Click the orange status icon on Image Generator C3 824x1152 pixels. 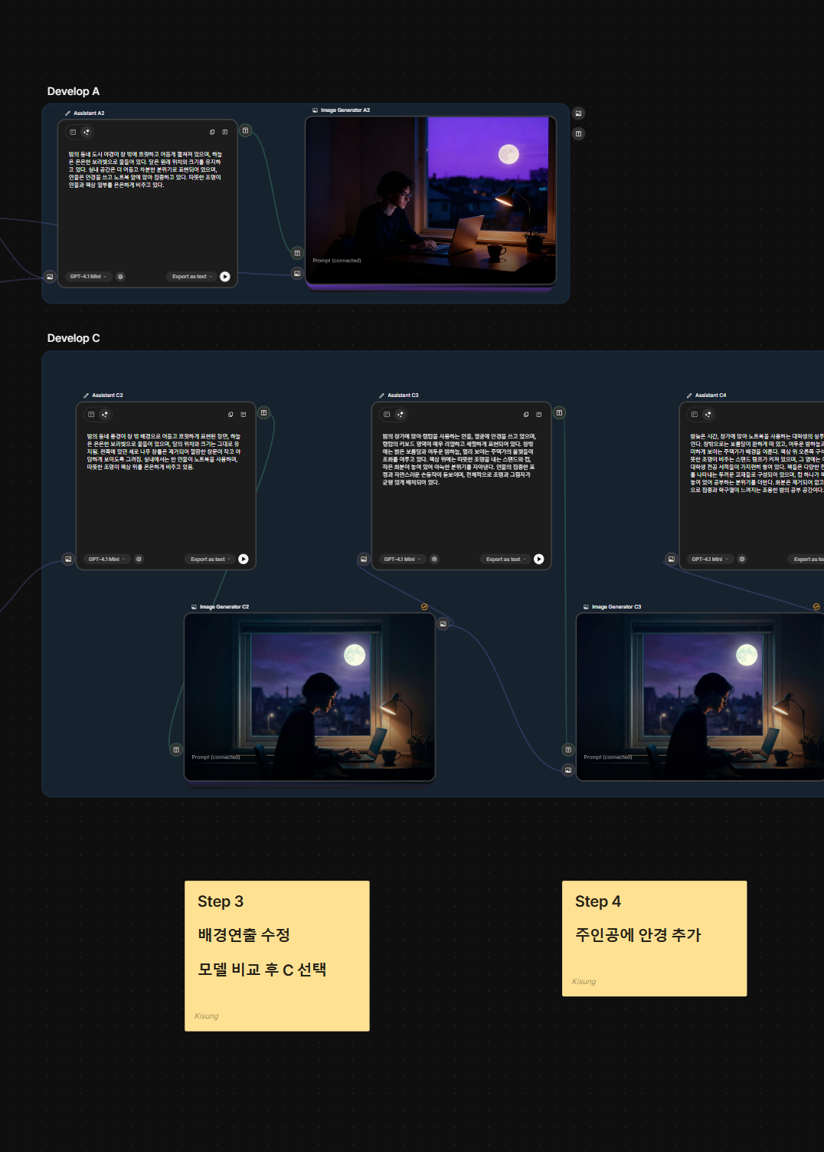click(x=816, y=606)
